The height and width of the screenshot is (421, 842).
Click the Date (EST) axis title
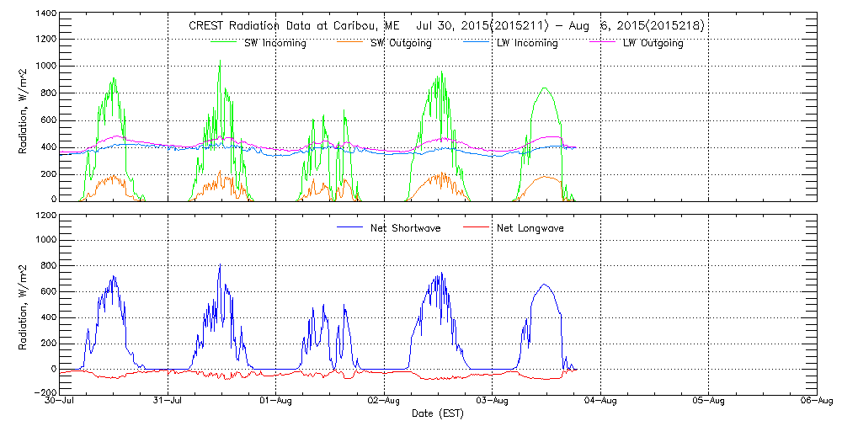pos(438,413)
